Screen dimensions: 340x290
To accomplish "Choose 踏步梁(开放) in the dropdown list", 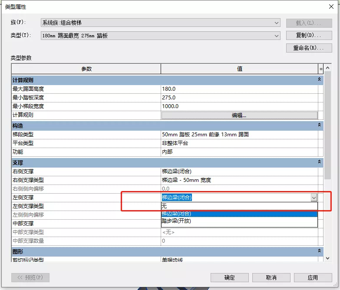I will 239,221.
